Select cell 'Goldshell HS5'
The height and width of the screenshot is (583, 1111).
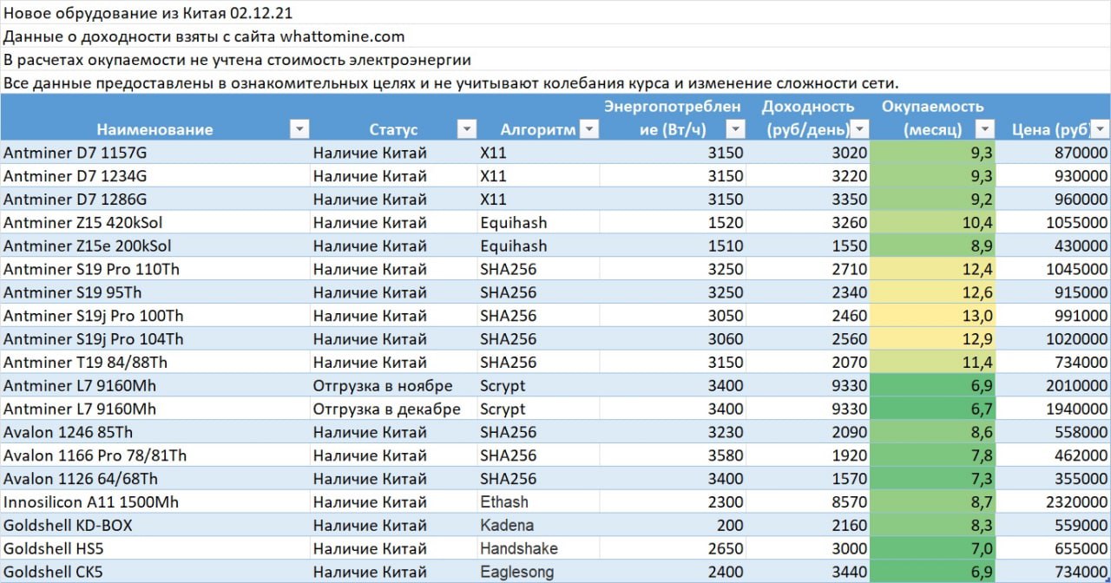(155, 548)
